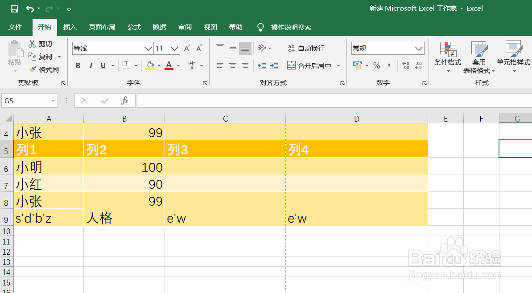Click the text orientation icon
532x293 pixels.
(x=262, y=48)
